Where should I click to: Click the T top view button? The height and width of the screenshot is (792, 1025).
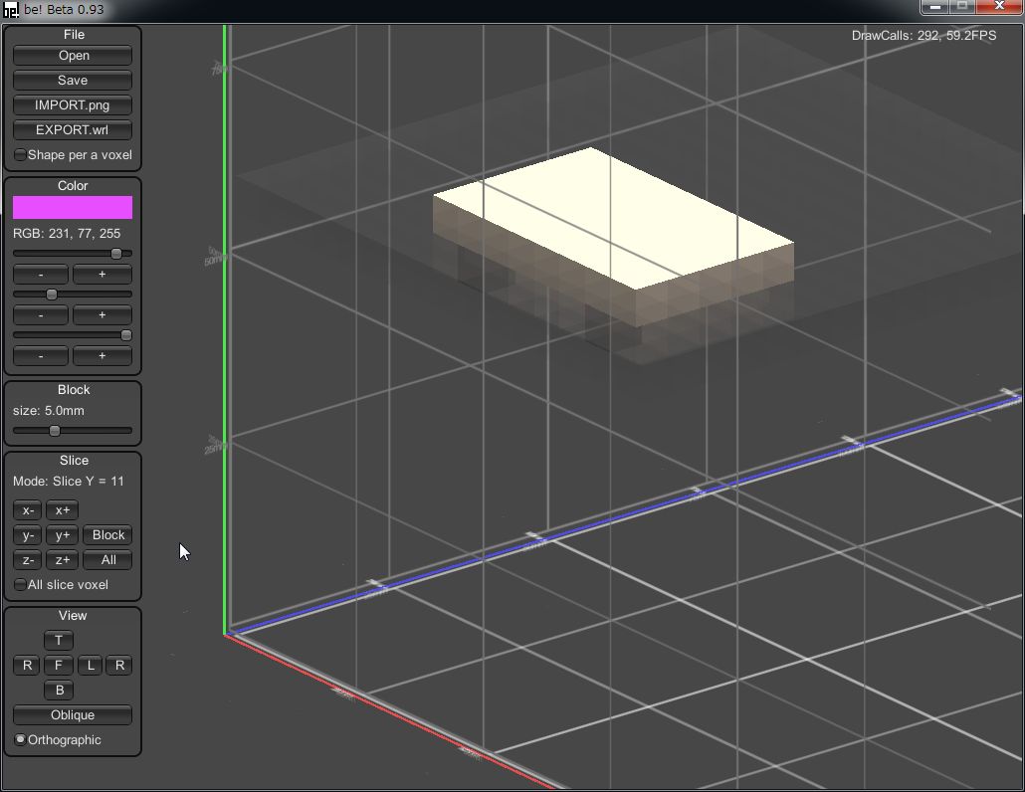[x=59, y=640]
